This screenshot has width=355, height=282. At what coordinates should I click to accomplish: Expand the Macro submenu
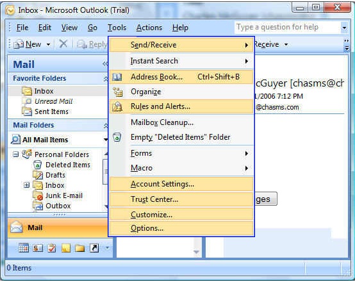181,168
